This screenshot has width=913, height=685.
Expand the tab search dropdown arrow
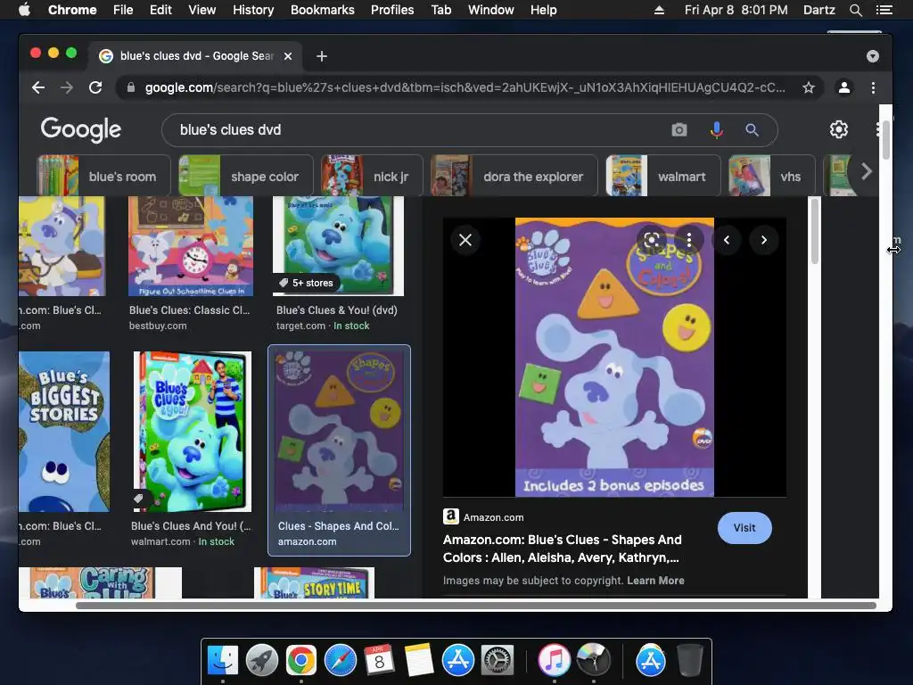tap(872, 56)
